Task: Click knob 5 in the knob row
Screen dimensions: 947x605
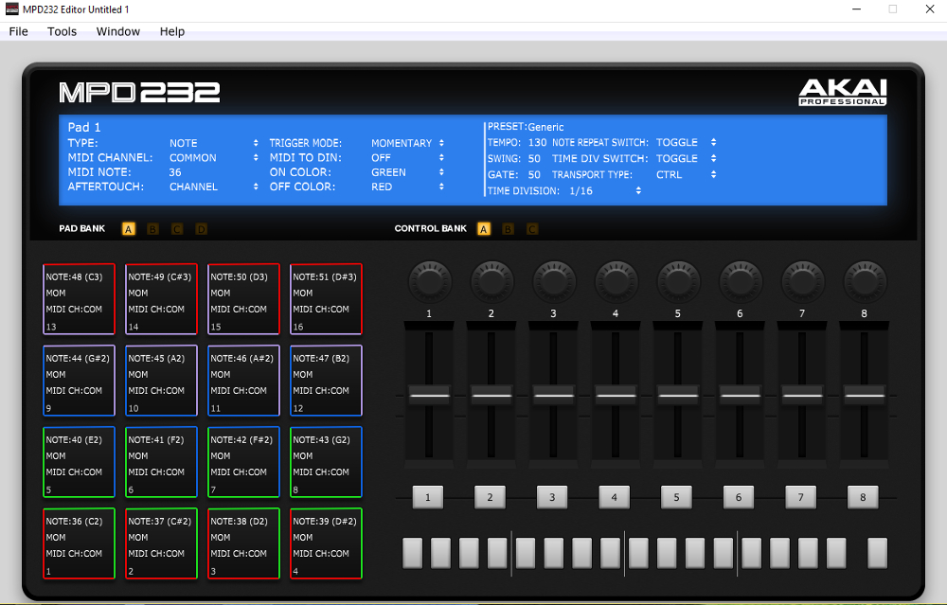Action: pyautogui.click(x=677, y=280)
